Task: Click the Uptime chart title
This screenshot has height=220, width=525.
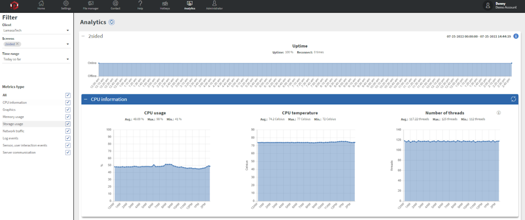Action: pos(299,46)
